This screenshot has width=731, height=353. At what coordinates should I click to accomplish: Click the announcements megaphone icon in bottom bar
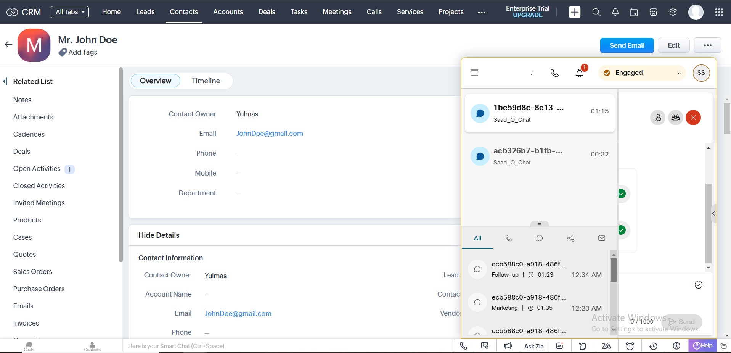point(508,346)
